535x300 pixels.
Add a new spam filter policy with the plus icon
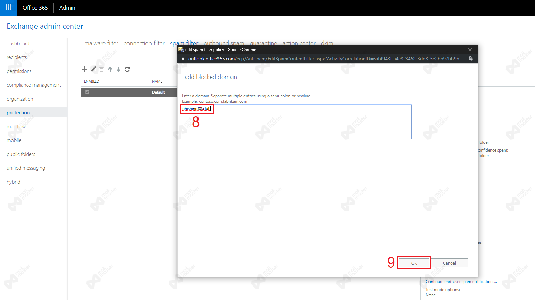pyautogui.click(x=85, y=69)
